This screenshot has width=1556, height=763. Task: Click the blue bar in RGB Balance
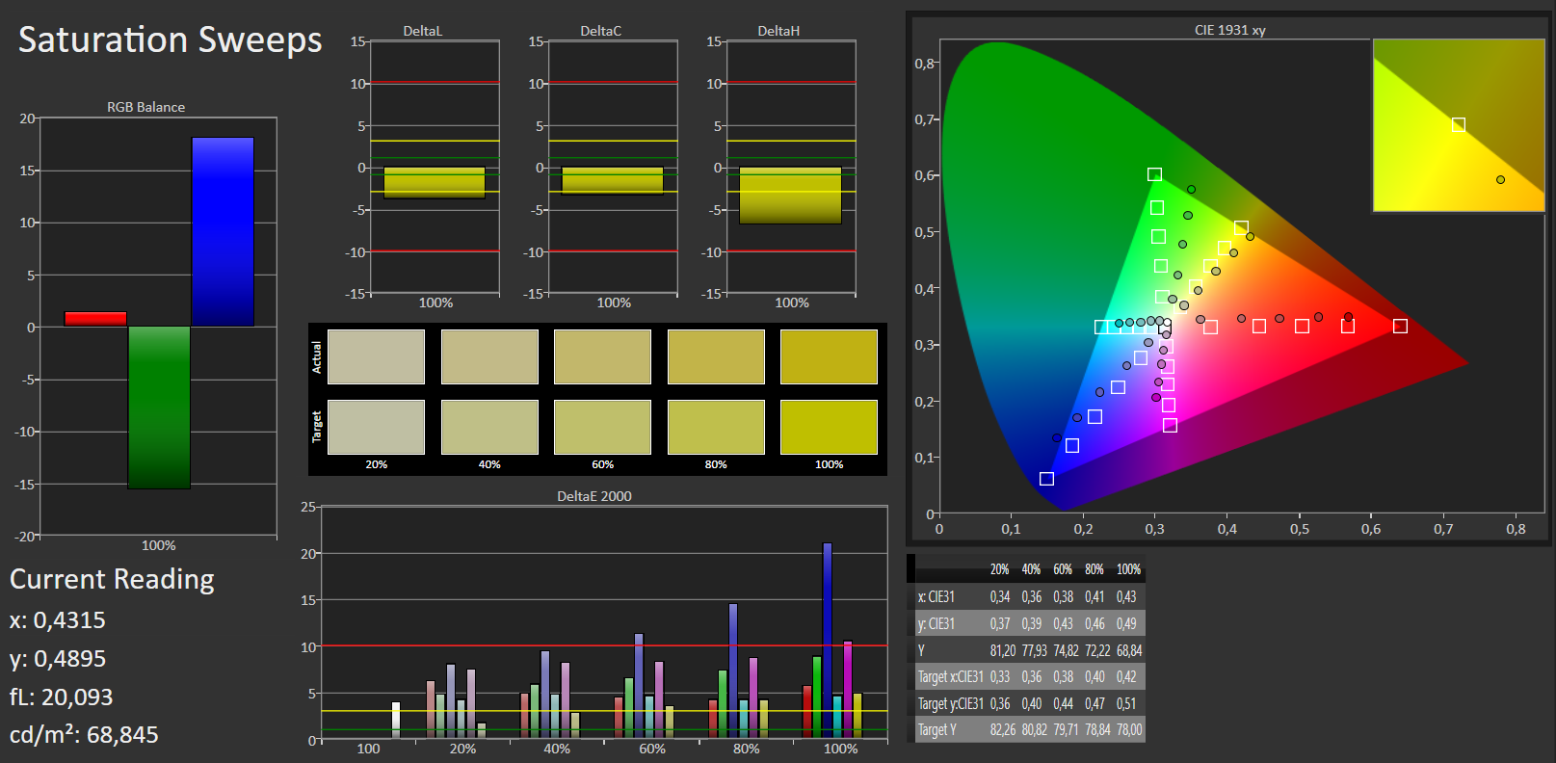[x=223, y=231]
